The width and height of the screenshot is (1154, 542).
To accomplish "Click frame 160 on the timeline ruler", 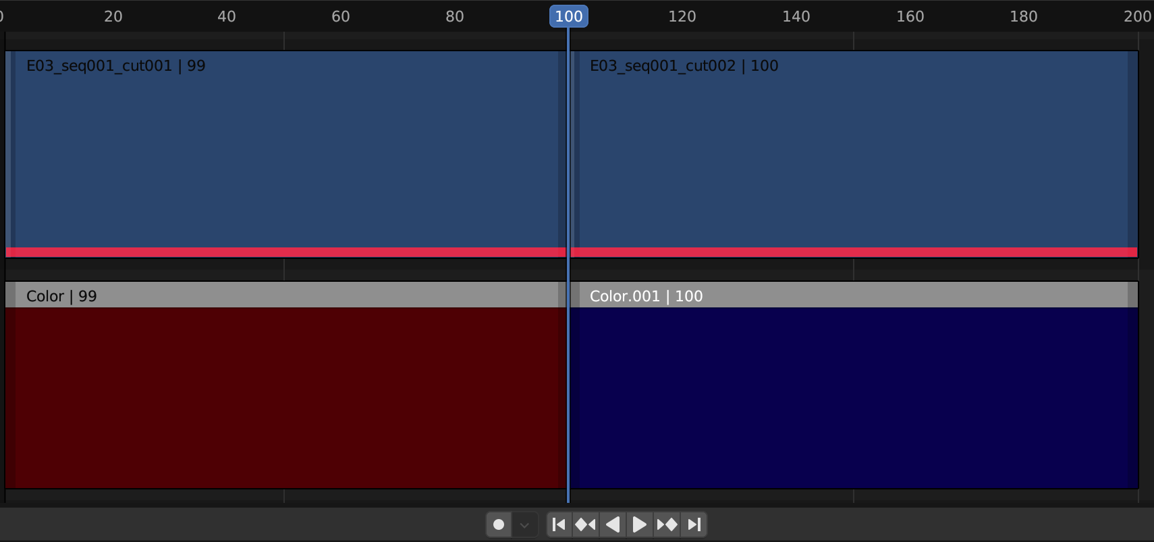I will 910,16.
